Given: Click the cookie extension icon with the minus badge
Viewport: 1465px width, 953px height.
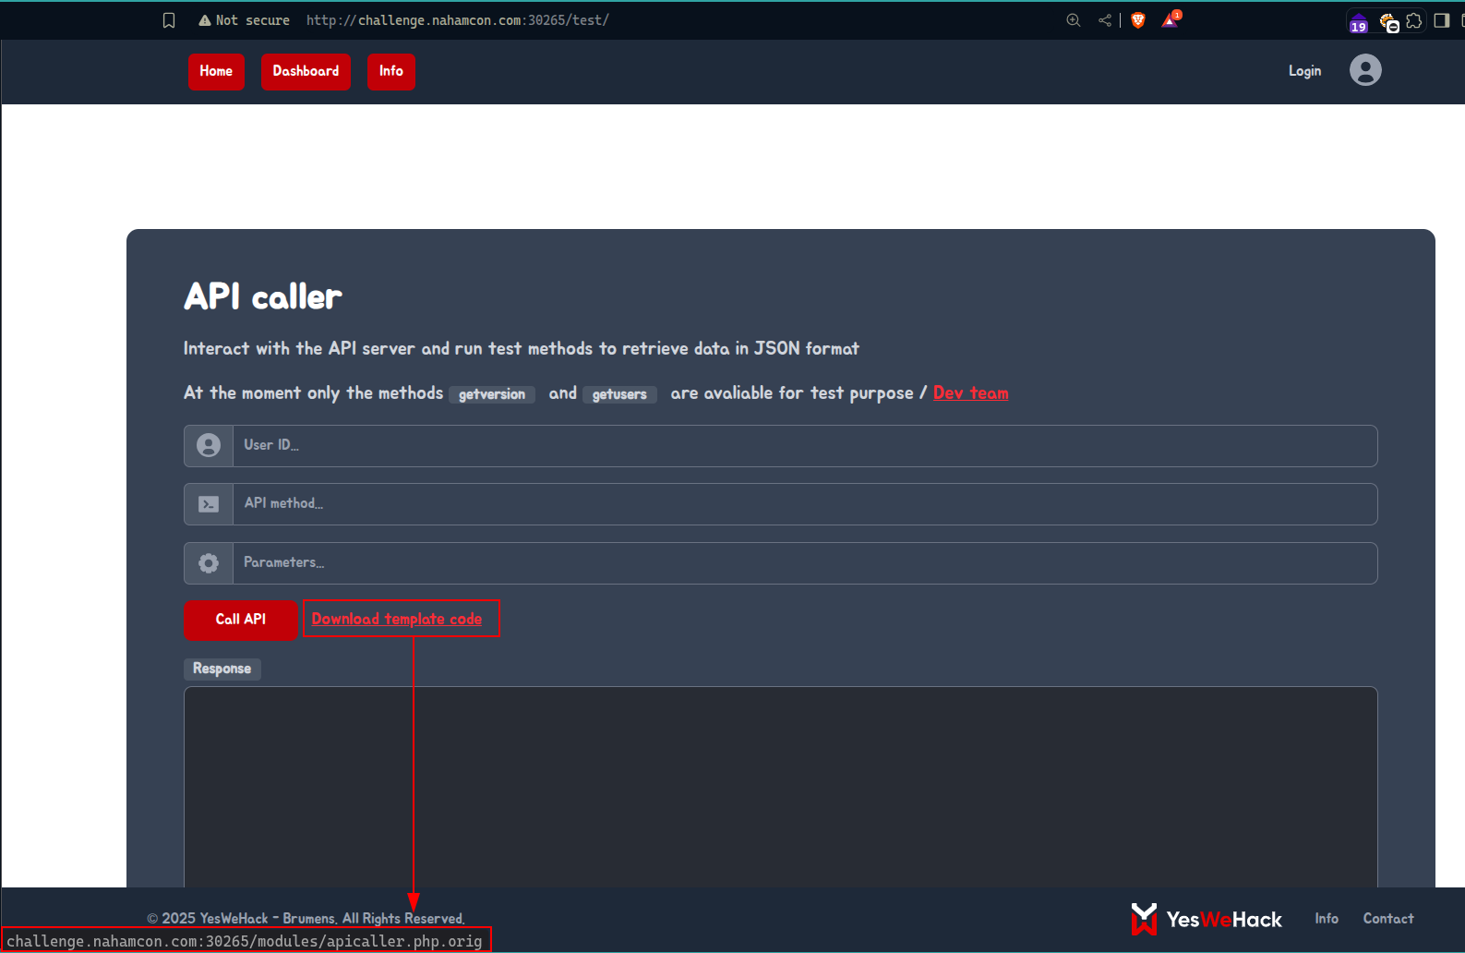Looking at the screenshot, I should [1388, 22].
